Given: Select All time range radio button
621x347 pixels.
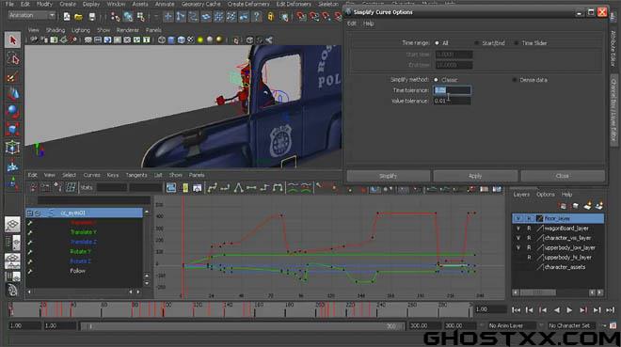Looking at the screenshot, I should click(437, 42).
